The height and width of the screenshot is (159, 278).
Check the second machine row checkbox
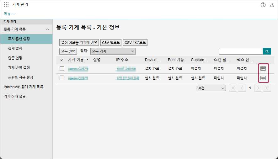tap(62, 78)
